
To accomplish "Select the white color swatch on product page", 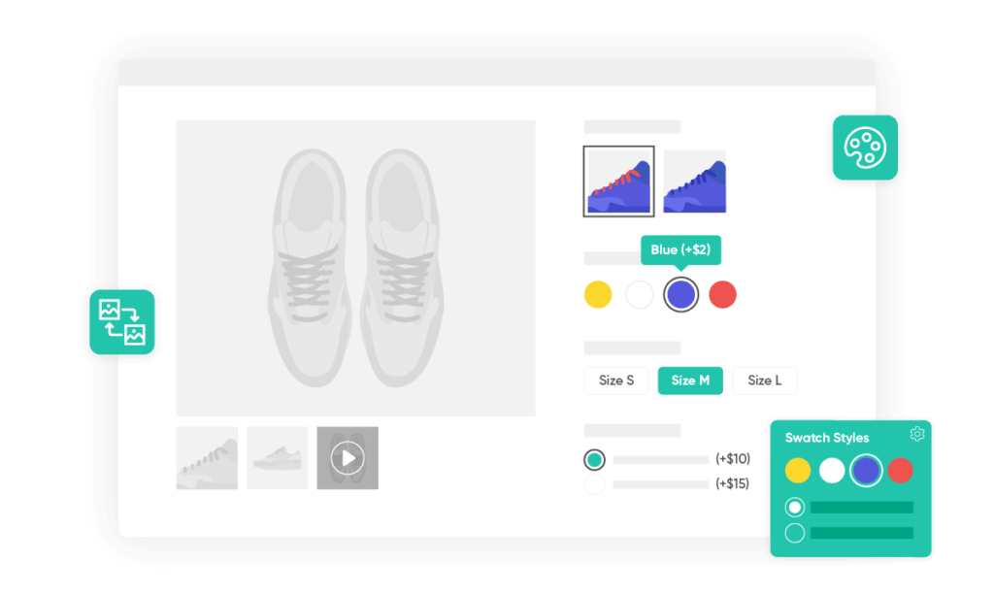I will click(x=639, y=295).
